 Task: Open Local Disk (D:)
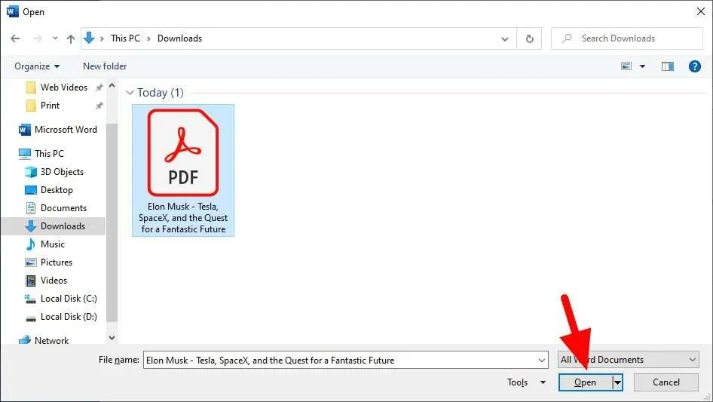(60, 318)
